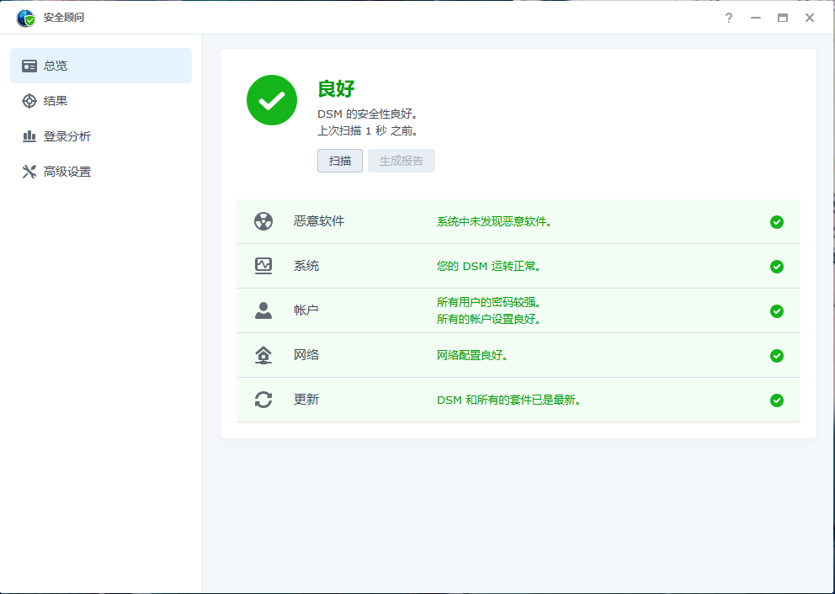Select the 恶意软件 row label
This screenshot has width=835, height=594.
[x=319, y=221]
